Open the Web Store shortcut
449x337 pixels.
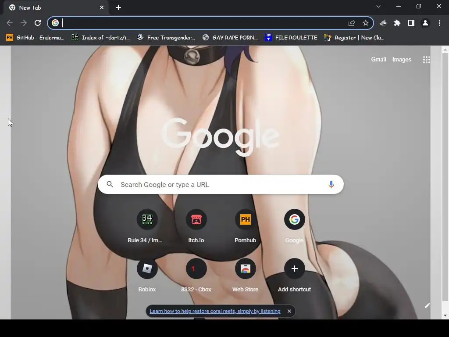click(x=246, y=276)
